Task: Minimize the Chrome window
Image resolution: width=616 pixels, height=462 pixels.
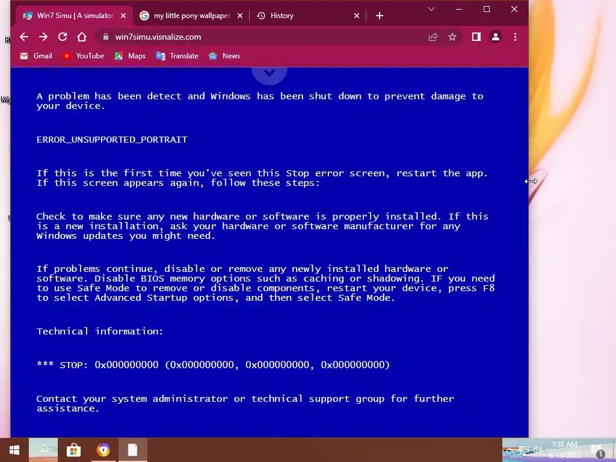Action: [x=459, y=9]
